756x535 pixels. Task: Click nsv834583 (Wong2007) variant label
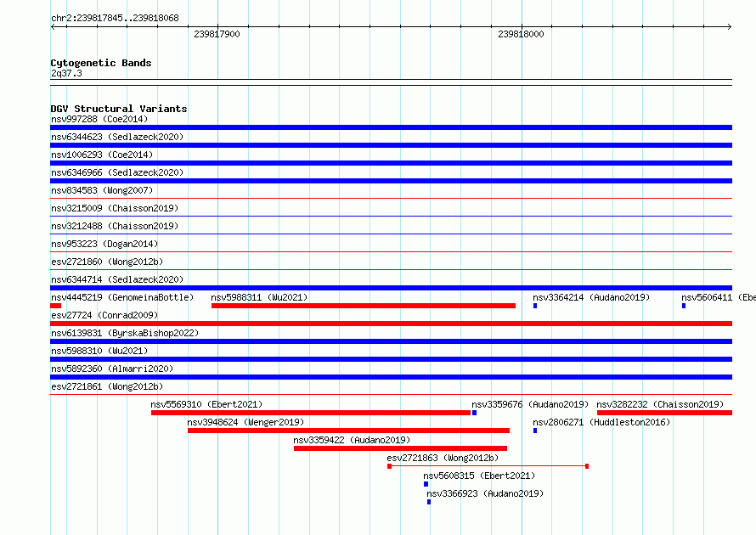[x=102, y=190]
